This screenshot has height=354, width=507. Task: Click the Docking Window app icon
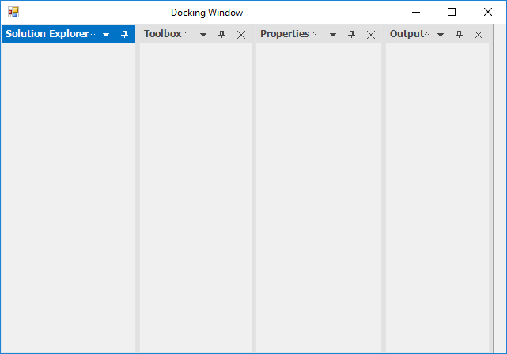(13, 13)
